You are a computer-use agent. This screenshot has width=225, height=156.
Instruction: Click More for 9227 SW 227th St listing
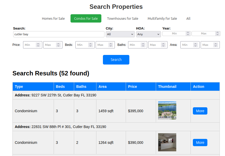[200, 111]
